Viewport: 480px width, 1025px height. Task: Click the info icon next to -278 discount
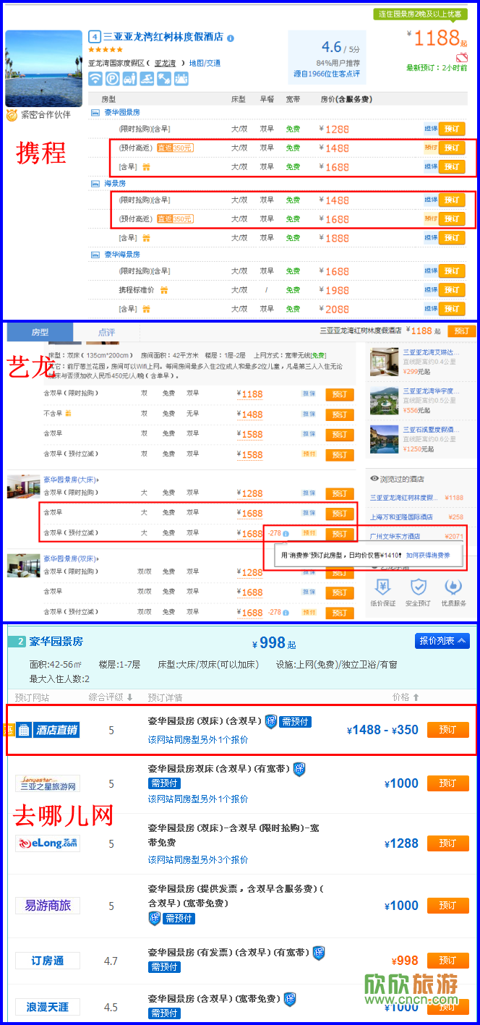pos(286,534)
